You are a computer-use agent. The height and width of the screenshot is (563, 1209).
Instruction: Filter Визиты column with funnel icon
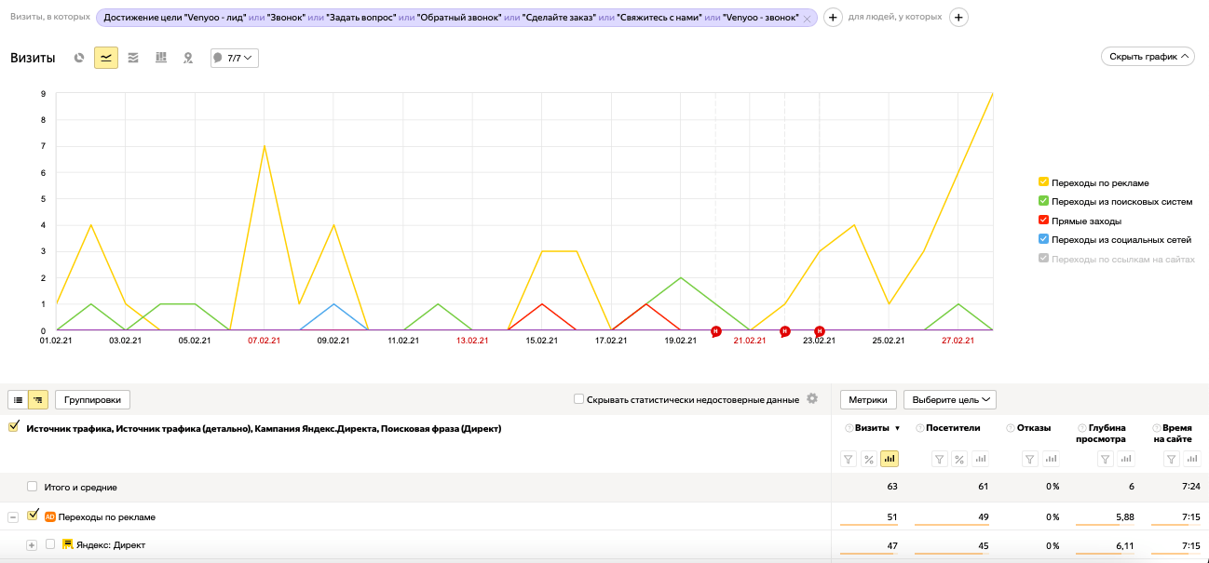849,459
